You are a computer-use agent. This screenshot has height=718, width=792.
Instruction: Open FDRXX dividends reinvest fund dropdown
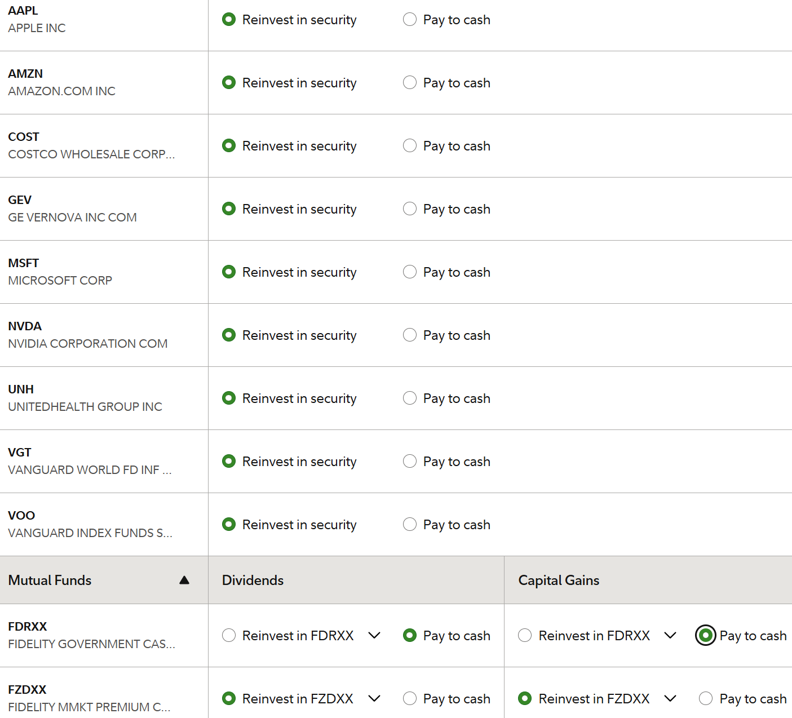tap(374, 636)
